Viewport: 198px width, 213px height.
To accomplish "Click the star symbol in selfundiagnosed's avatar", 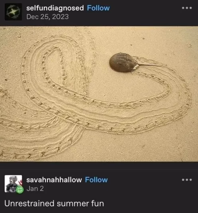I will pyautogui.click(x=13, y=12).
